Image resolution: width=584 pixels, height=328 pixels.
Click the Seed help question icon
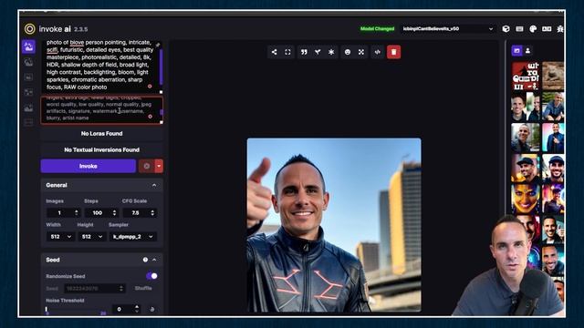[x=145, y=260]
